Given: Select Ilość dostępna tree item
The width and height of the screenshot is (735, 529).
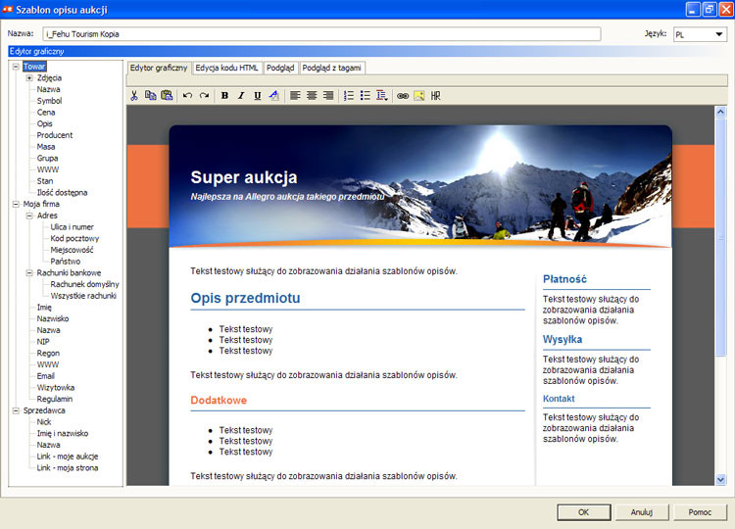Looking at the screenshot, I should coord(62,193).
